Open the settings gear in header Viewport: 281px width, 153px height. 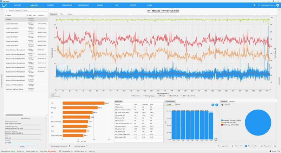(277, 5)
